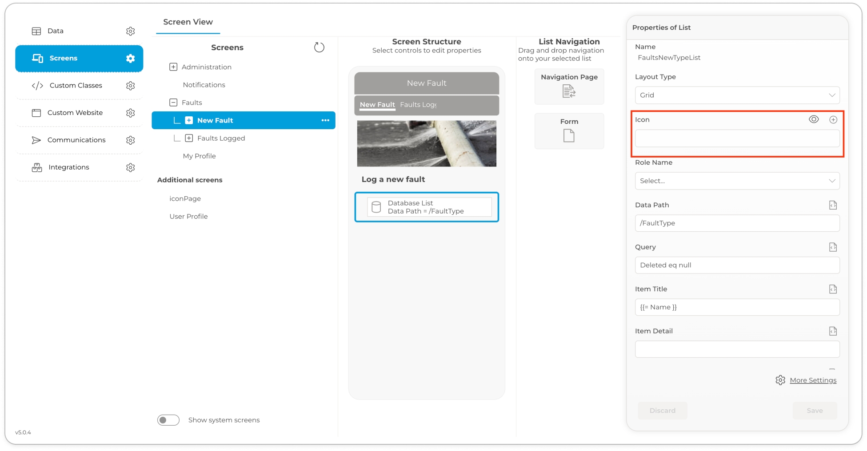Open the code editor icon for Data Path
This screenshot has height=451, width=867.
833,205
